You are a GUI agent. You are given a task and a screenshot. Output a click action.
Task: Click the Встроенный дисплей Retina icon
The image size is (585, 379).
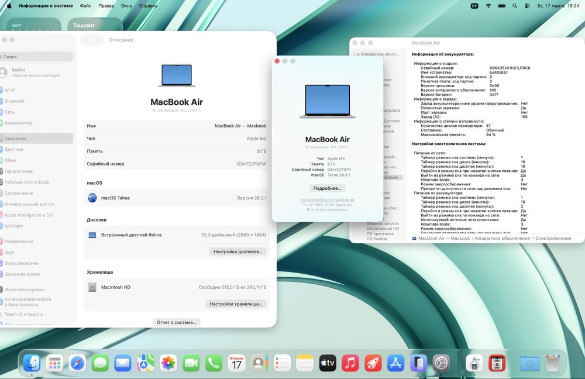pyautogui.click(x=92, y=235)
